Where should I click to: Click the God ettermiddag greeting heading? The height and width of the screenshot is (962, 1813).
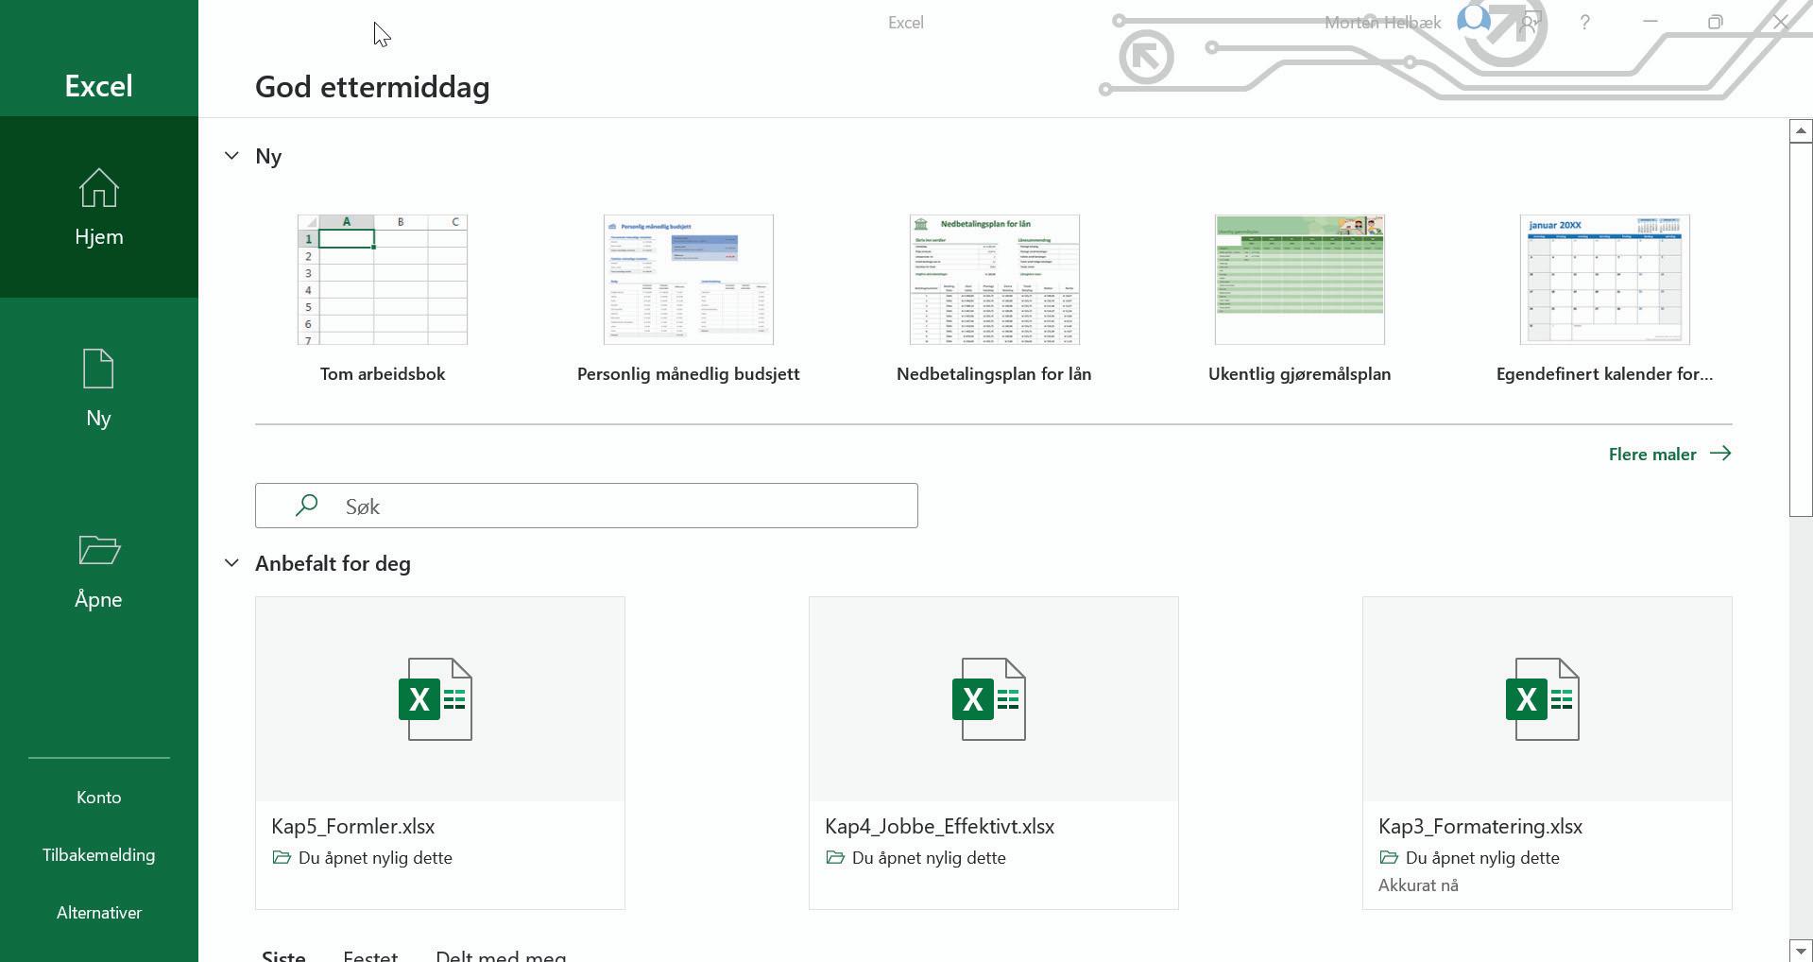click(x=372, y=87)
